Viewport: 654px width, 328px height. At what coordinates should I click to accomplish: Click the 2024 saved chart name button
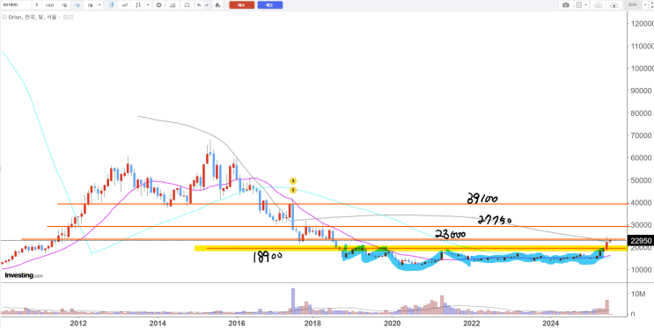633,5
